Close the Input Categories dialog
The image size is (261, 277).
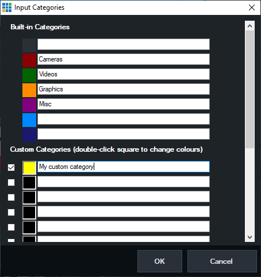click(252, 7)
